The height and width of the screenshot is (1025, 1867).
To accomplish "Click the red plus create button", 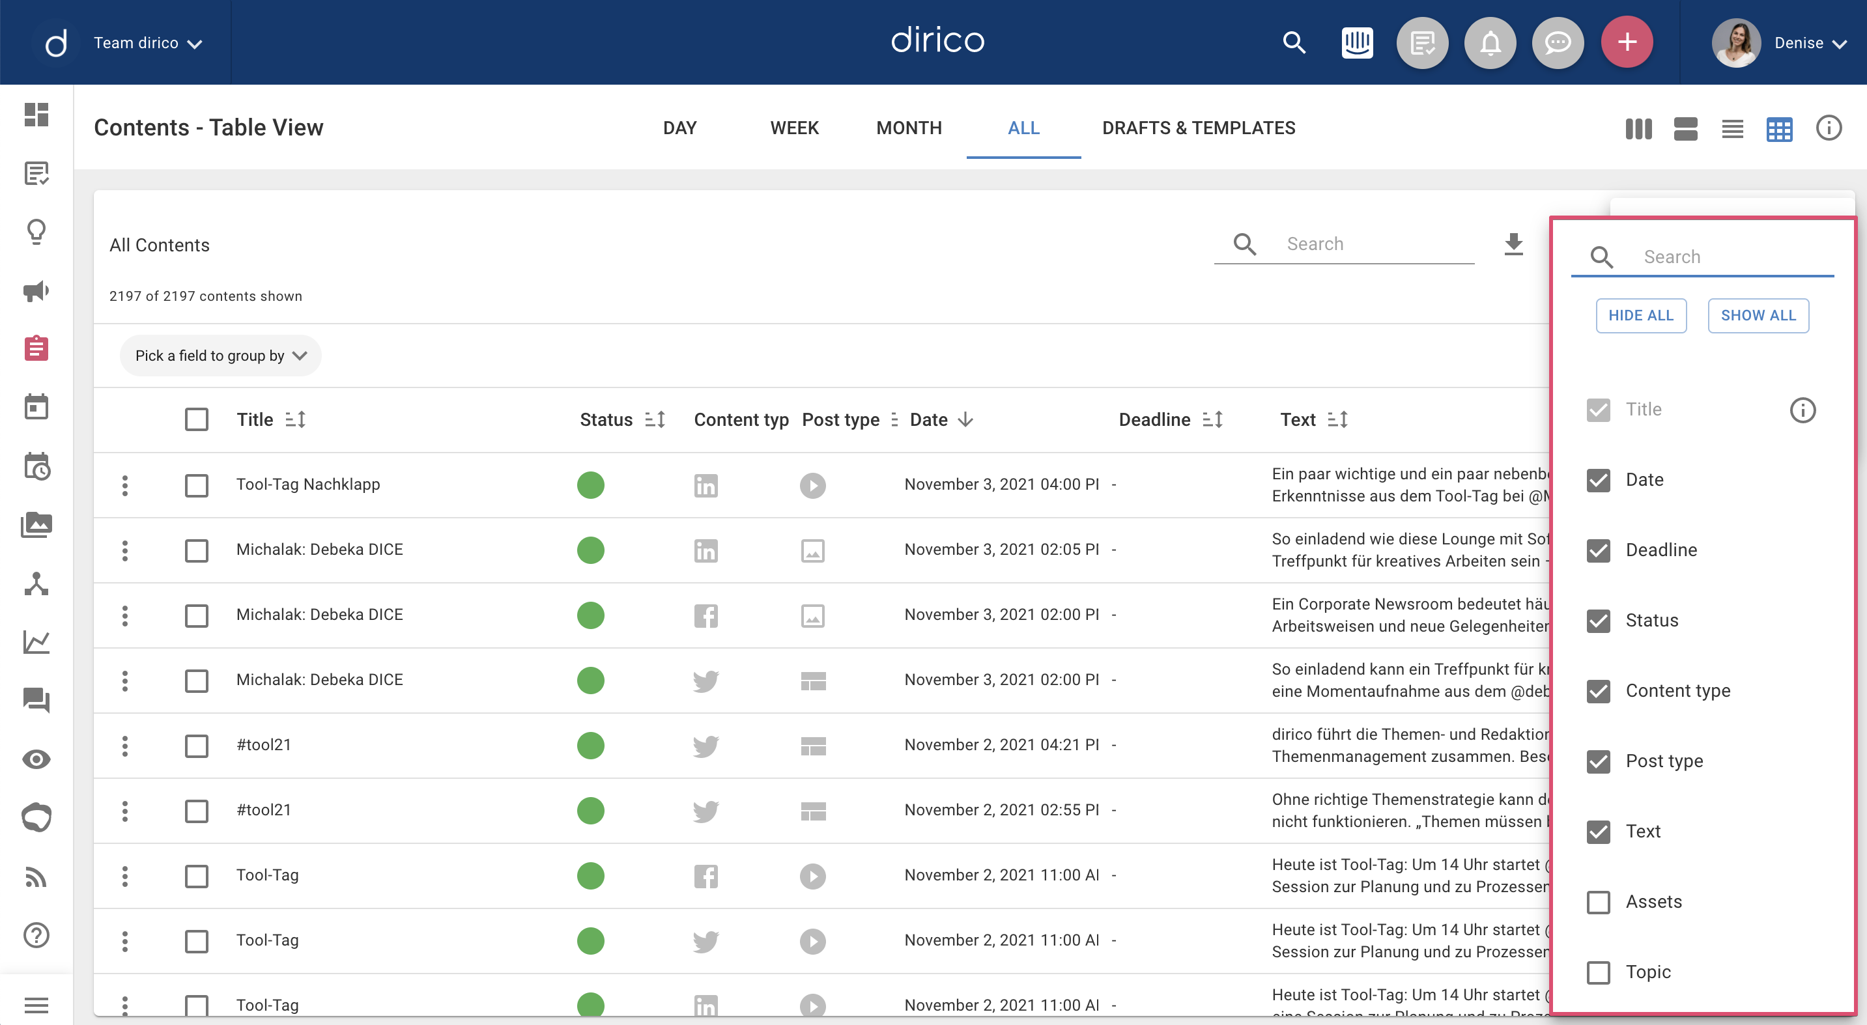I will (x=1627, y=42).
